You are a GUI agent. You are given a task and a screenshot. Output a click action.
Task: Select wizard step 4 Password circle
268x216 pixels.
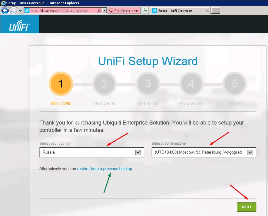pos(191,84)
